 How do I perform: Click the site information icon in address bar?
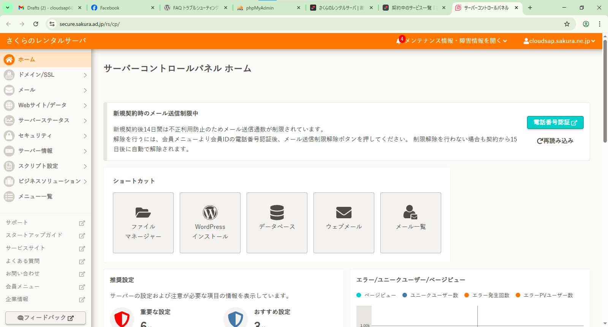pos(52,24)
